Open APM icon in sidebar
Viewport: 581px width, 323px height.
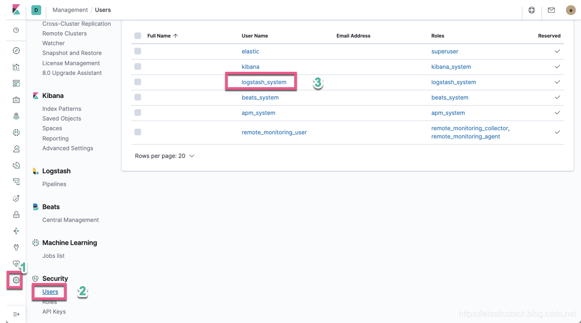click(x=16, y=182)
